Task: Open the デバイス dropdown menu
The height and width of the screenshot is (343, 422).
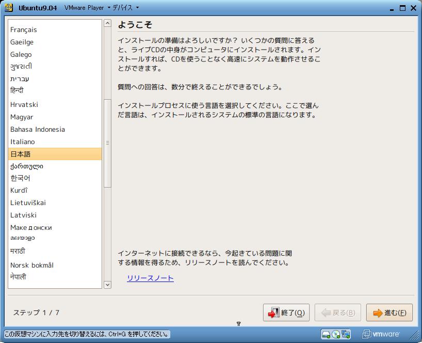Action: [x=126, y=8]
